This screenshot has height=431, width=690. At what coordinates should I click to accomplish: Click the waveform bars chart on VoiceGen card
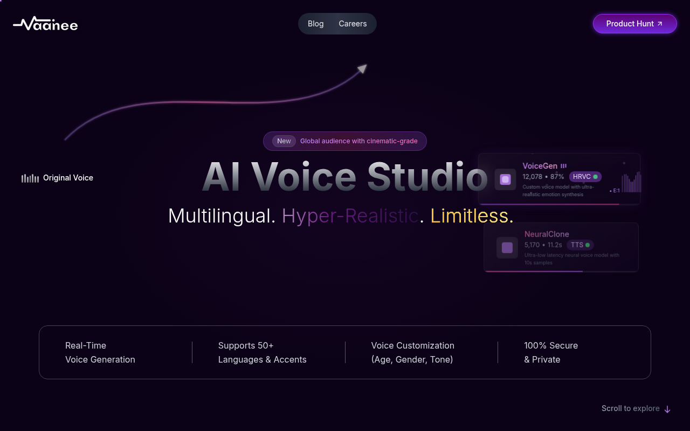click(631, 182)
